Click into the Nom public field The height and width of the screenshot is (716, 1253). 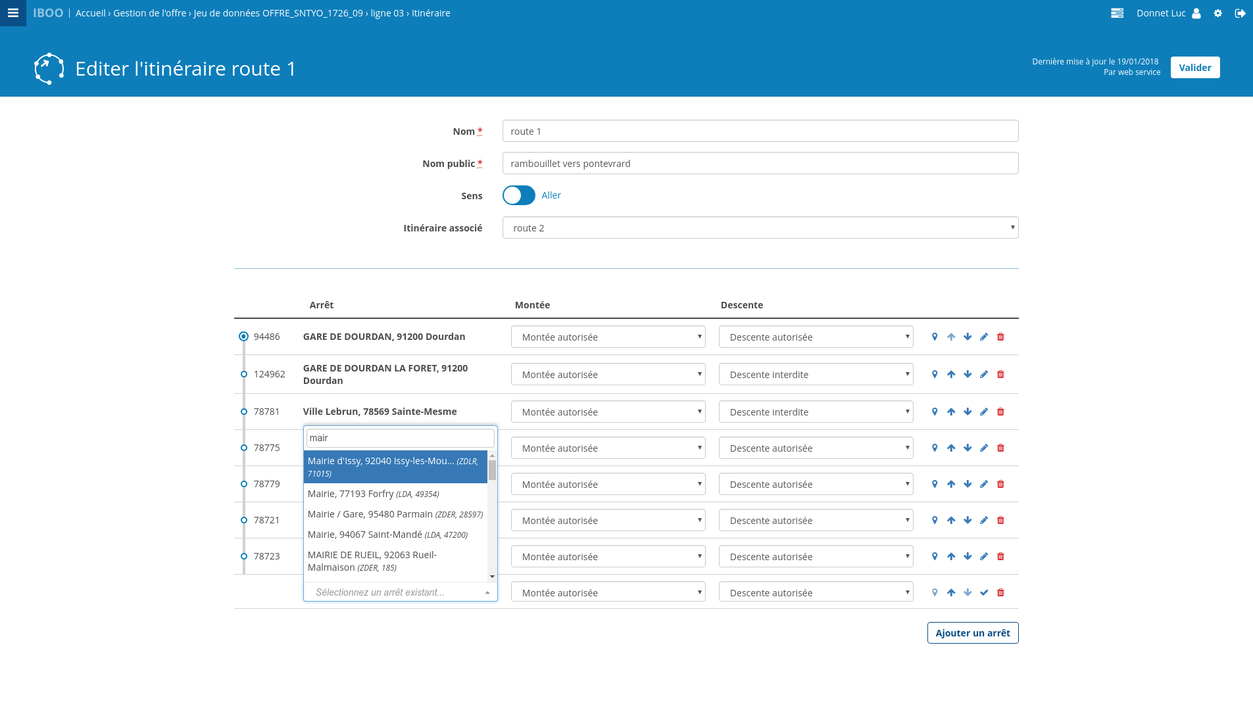coord(760,164)
